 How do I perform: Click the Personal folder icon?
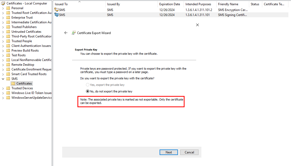(x=8, y=8)
